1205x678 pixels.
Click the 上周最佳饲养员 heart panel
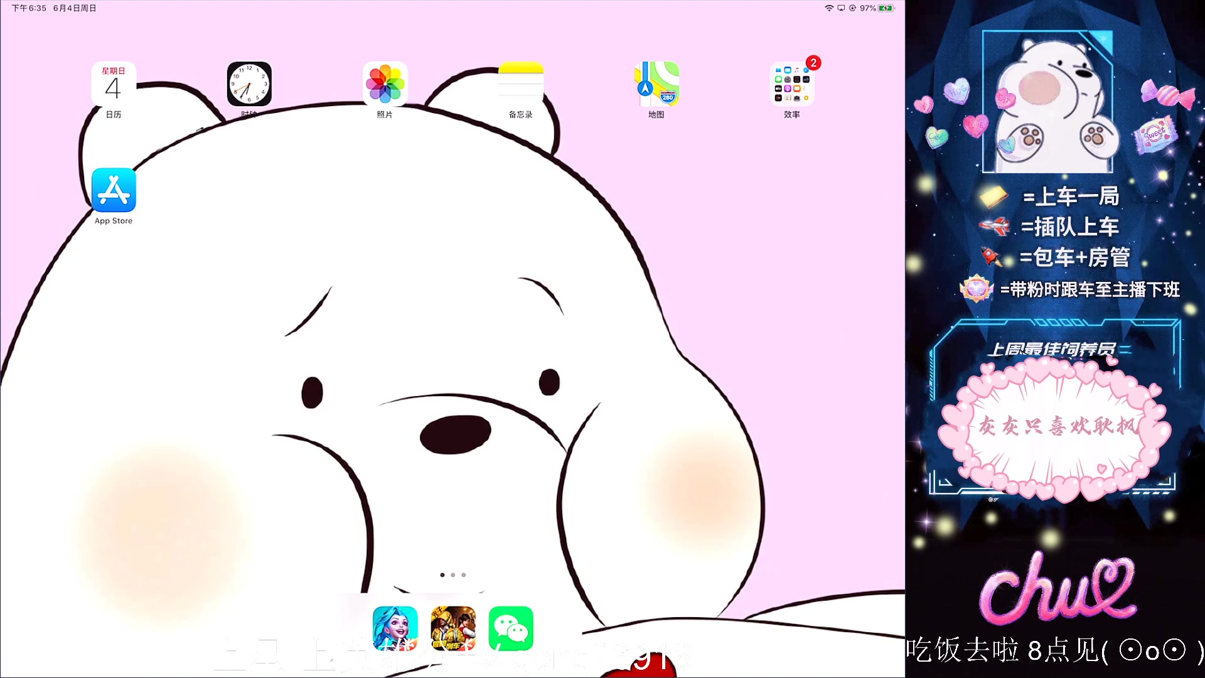1054,427
